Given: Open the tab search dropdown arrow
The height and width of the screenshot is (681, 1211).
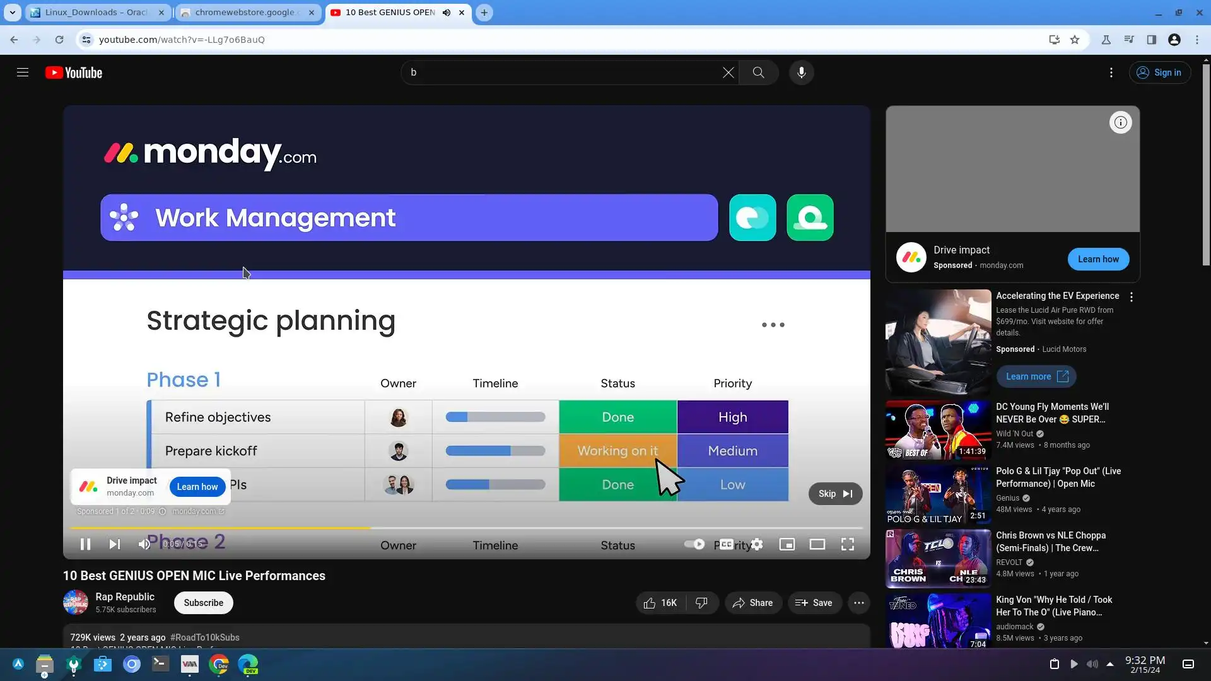Looking at the screenshot, I should [x=12, y=13].
